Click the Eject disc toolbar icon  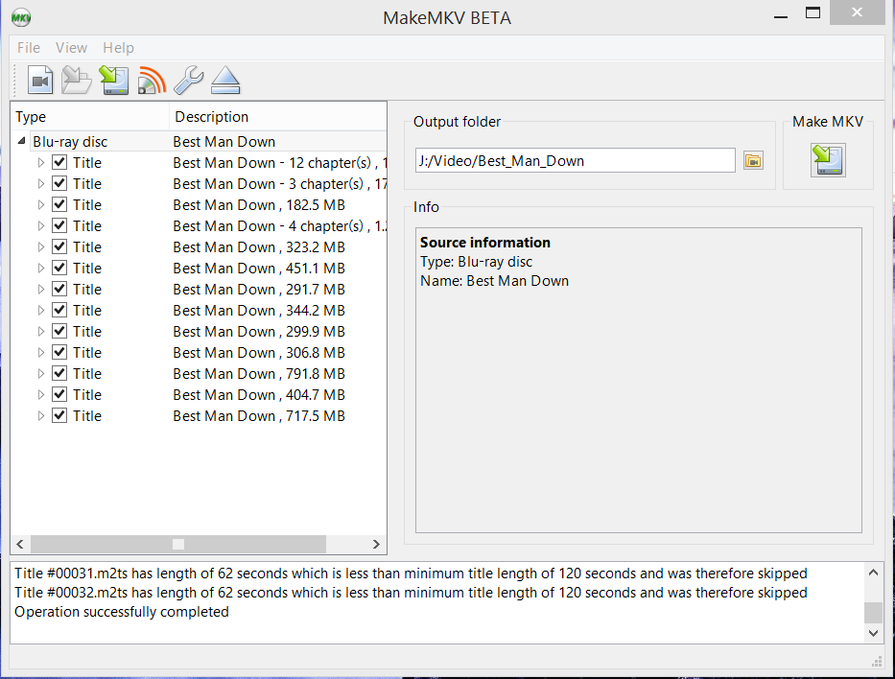(x=225, y=80)
